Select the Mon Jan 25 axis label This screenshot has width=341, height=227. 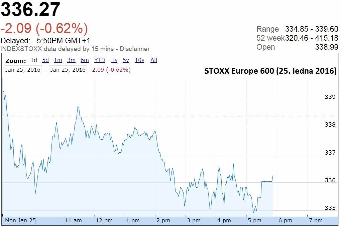point(20,220)
